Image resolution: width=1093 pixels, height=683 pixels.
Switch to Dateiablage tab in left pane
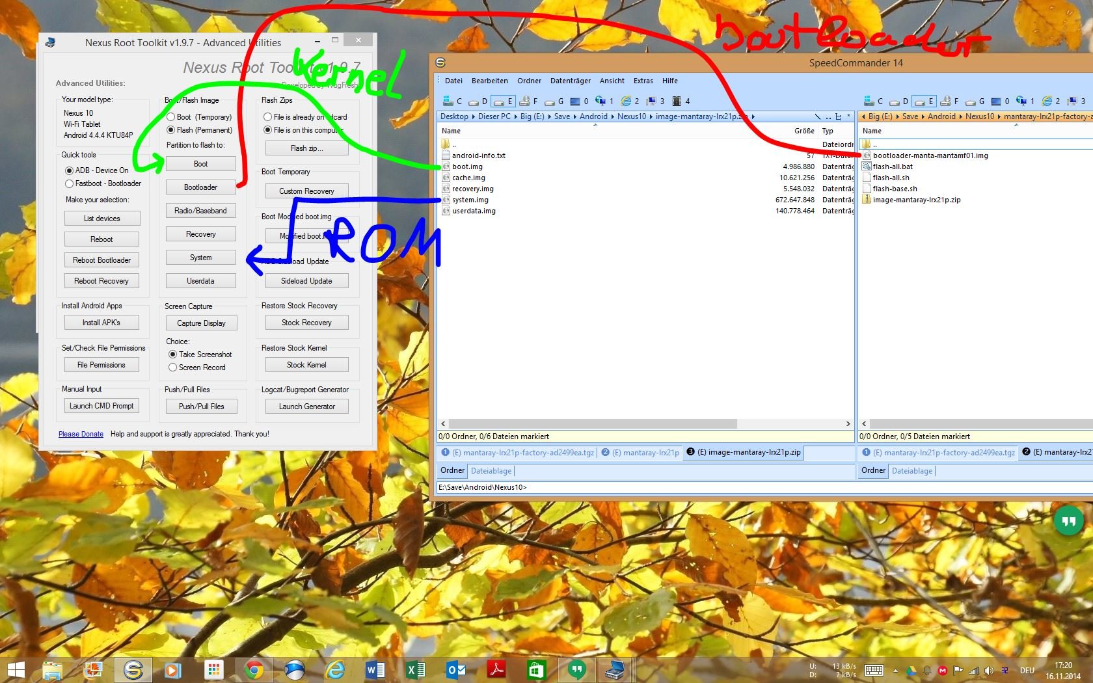point(491,471)
